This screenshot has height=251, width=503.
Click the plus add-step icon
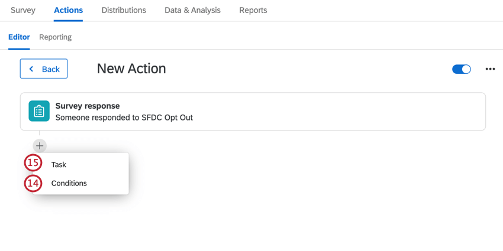tap(40, 146)
